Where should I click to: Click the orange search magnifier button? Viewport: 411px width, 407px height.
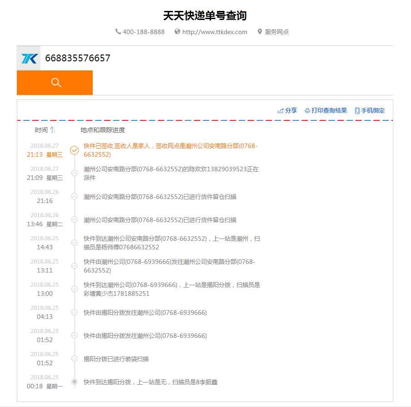click(x=55, y=83)
